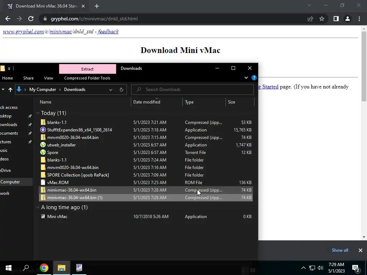The image size is (367, 275).
Task: Sort by Type column header
Action: tap(189, 102)
